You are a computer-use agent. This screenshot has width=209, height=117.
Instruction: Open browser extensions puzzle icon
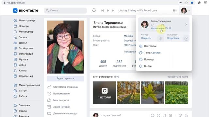[200, 3]
